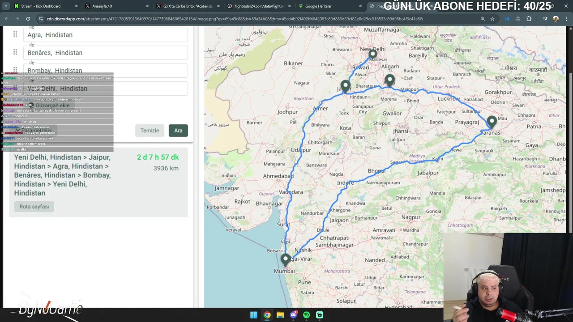The image size is (573, 322).
Task: Open Spotify from the taskbar
Action: tap(306, 315)
